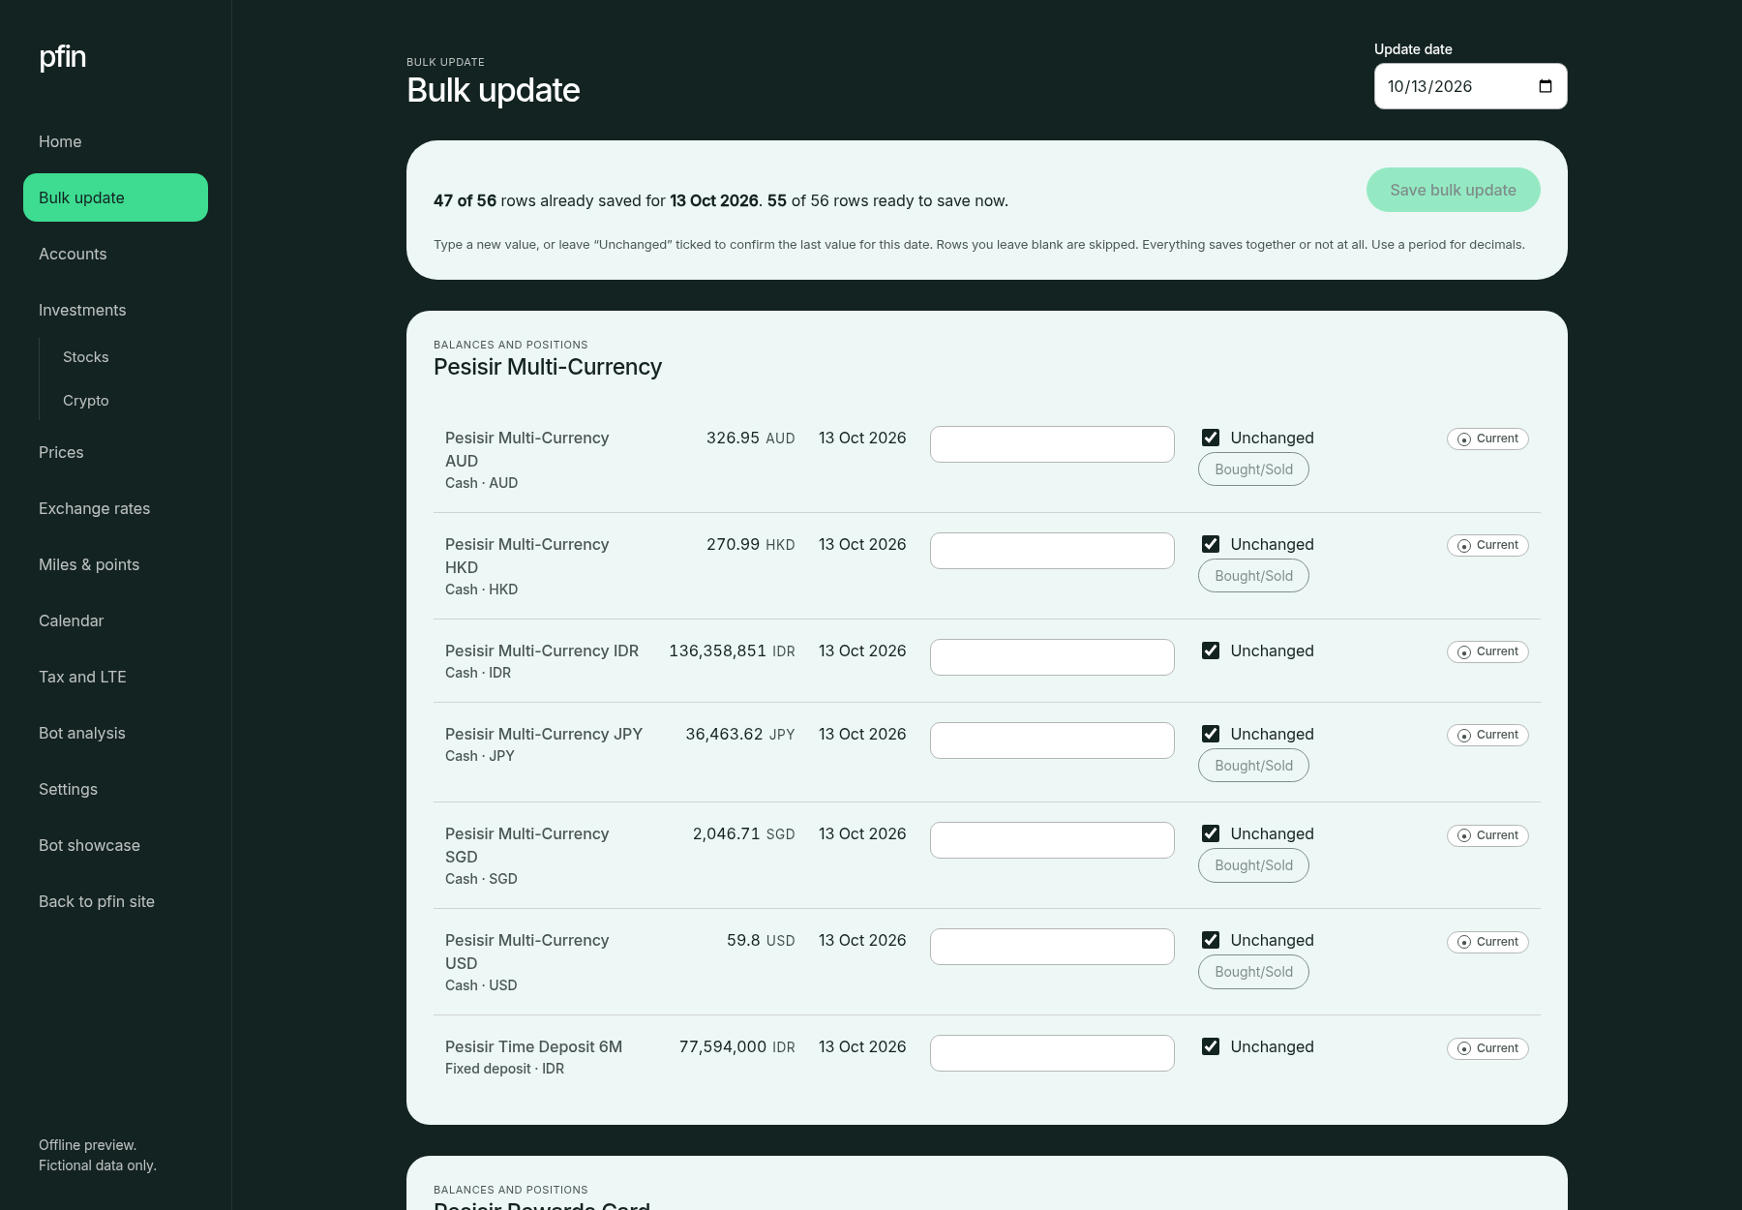Image resolution: width=1742 pixels, height=1210 pixels.
Task: Untick Unchanged for Pesisir Multi-Currency USD
Action: (x=1211, y=940)
